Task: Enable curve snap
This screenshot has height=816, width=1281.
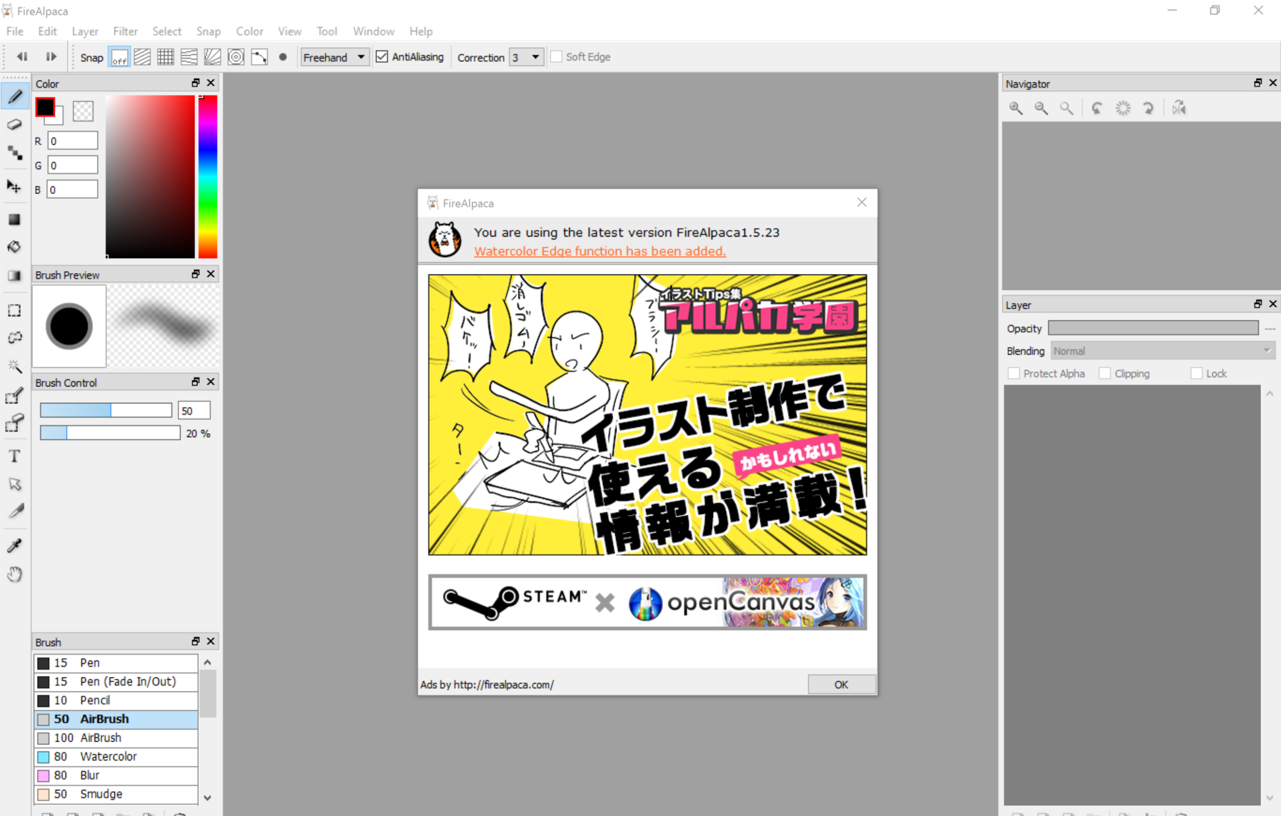Action: [259, 57]
